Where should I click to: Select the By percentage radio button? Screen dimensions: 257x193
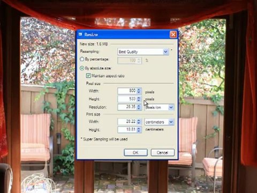82,59
